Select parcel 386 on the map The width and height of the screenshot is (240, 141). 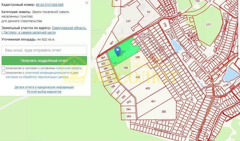point(106,68)
